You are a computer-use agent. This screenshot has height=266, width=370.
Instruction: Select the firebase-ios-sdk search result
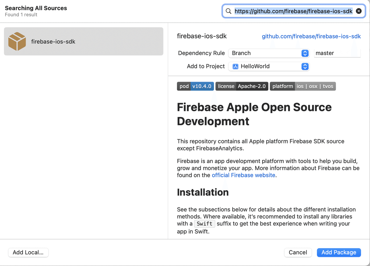click(83, 41)
